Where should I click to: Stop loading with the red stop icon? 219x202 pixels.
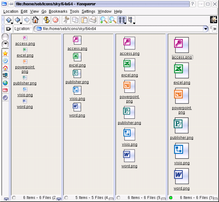[55, 20]
